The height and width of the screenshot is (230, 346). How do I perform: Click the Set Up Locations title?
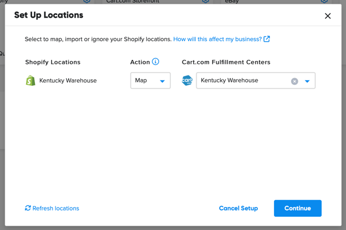coord(49,15)
